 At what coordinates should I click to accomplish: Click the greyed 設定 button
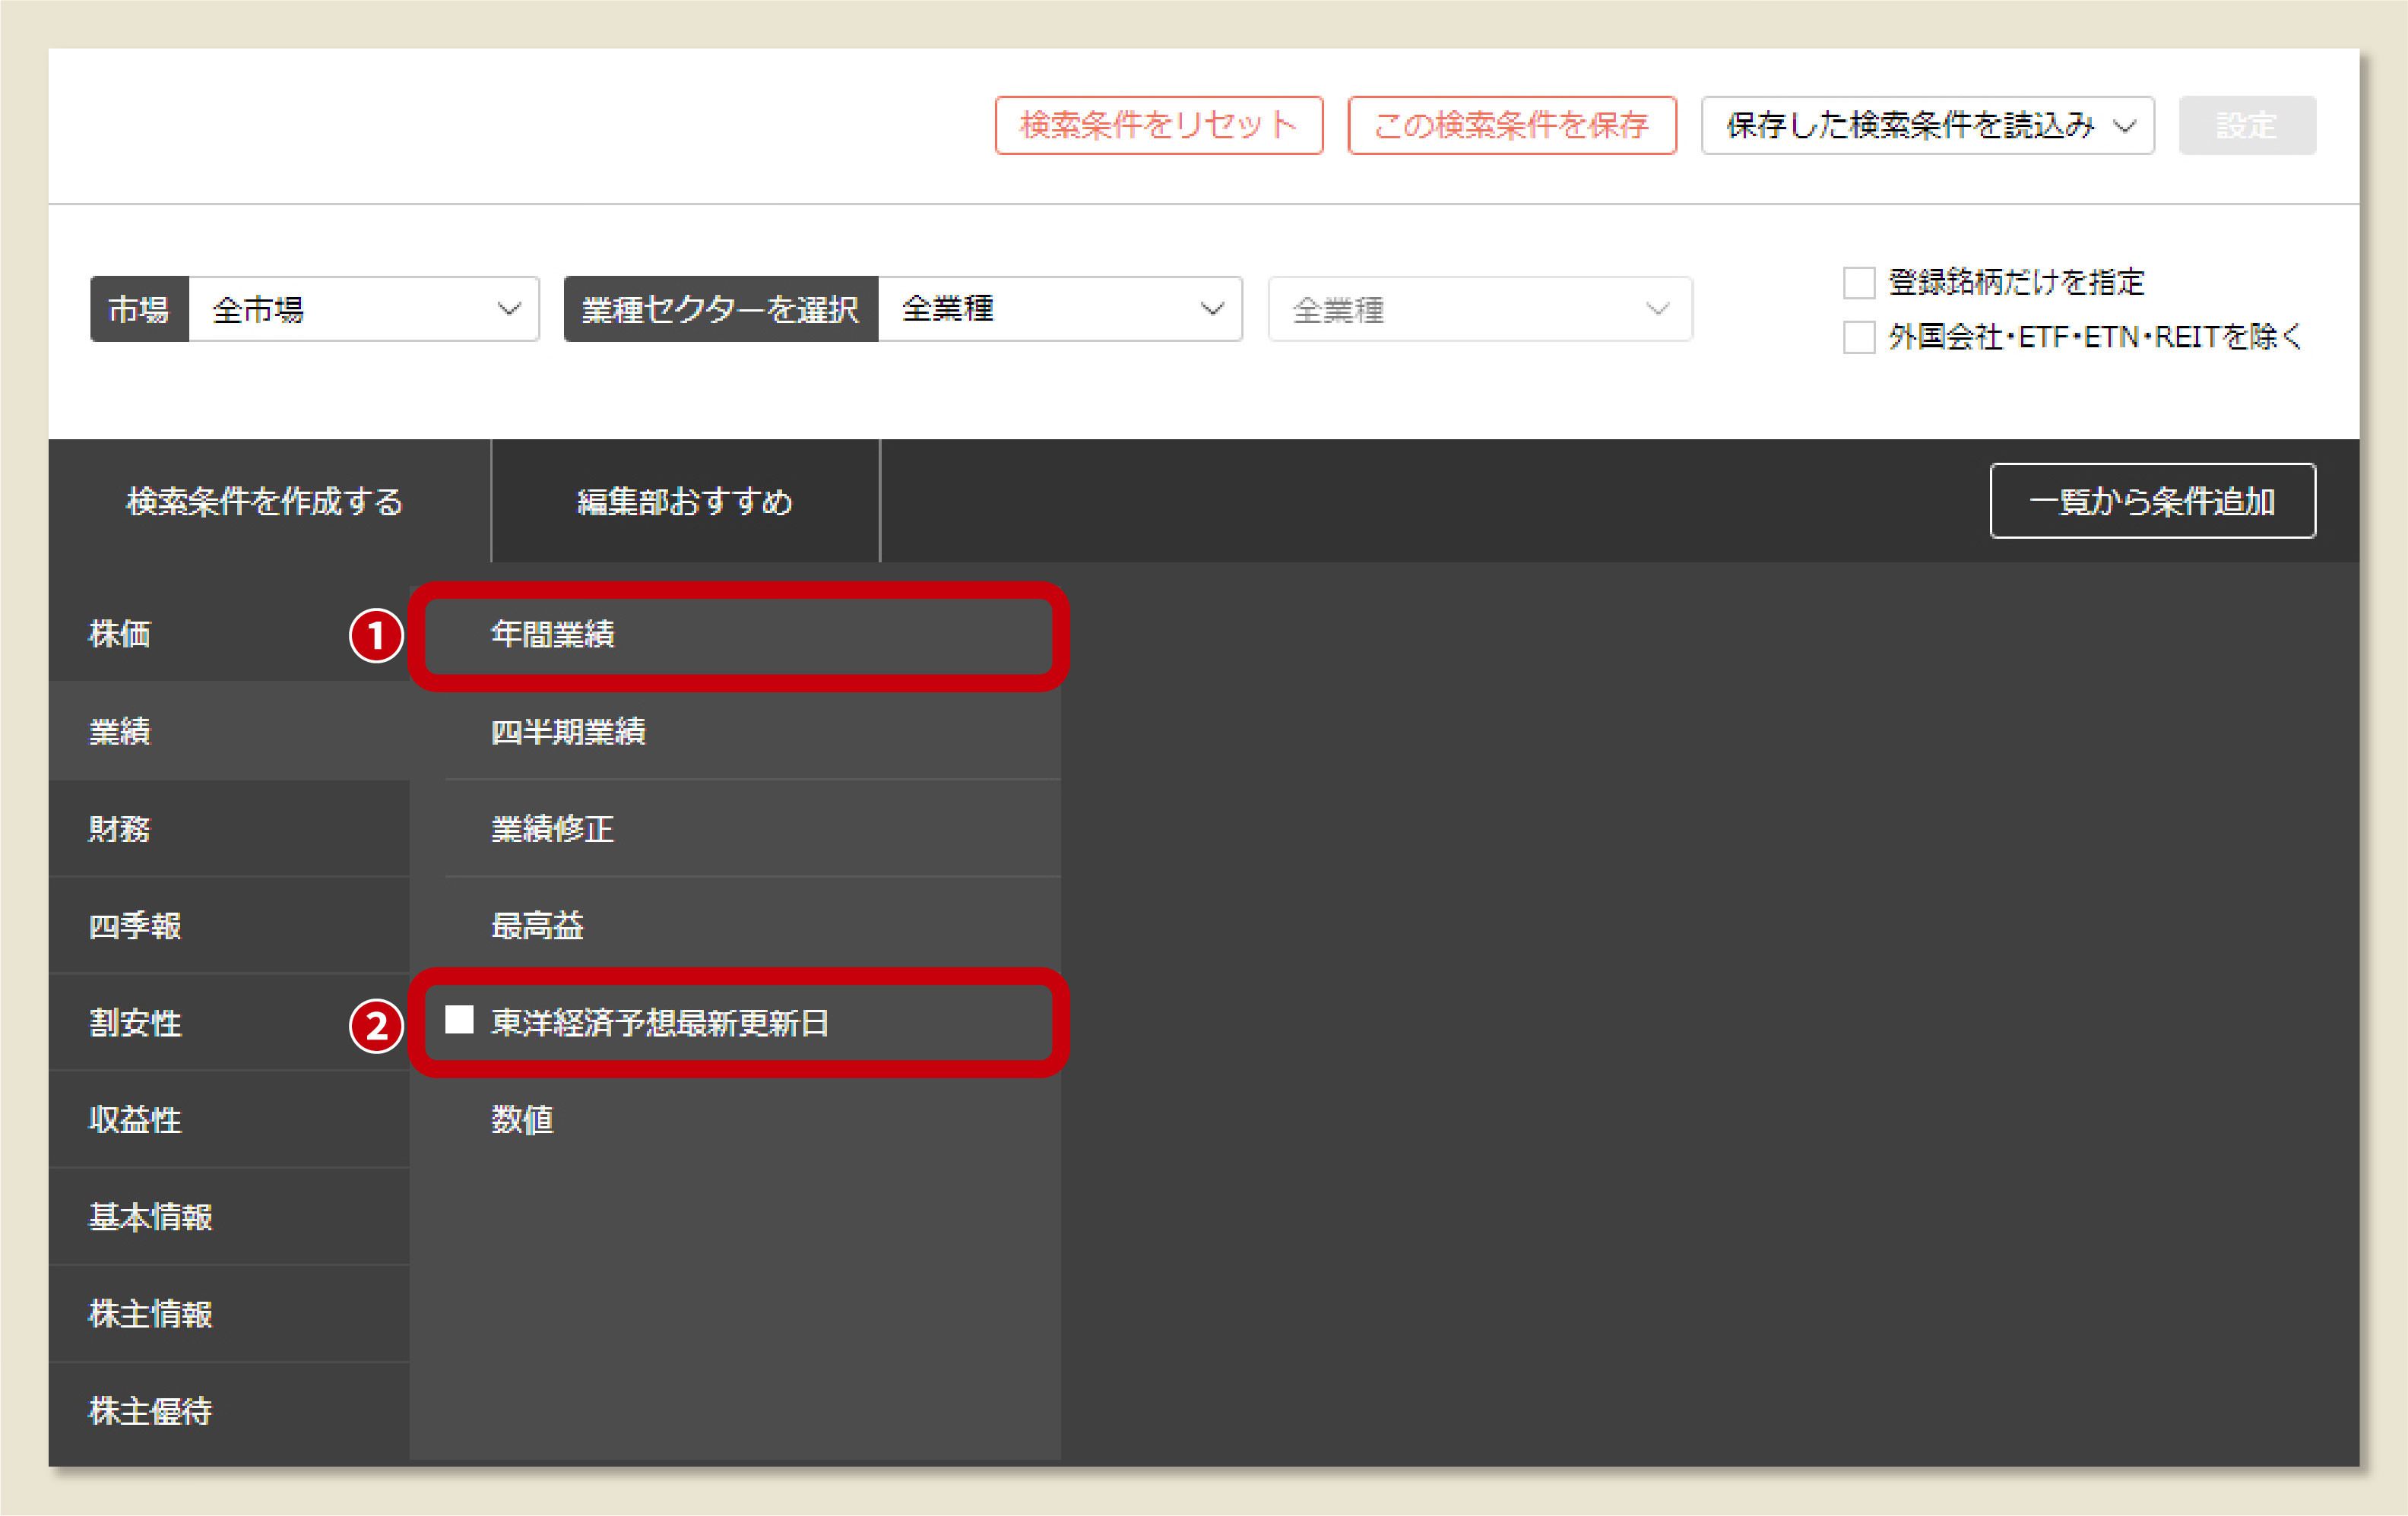click(2247, 125)
